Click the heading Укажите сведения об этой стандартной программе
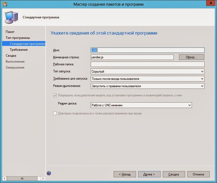217x183 pixels. point(104,33)
